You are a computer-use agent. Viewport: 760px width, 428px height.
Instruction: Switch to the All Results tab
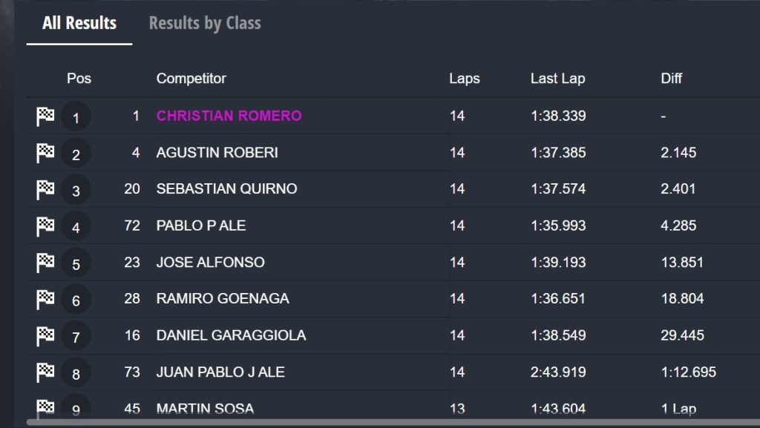79,23
